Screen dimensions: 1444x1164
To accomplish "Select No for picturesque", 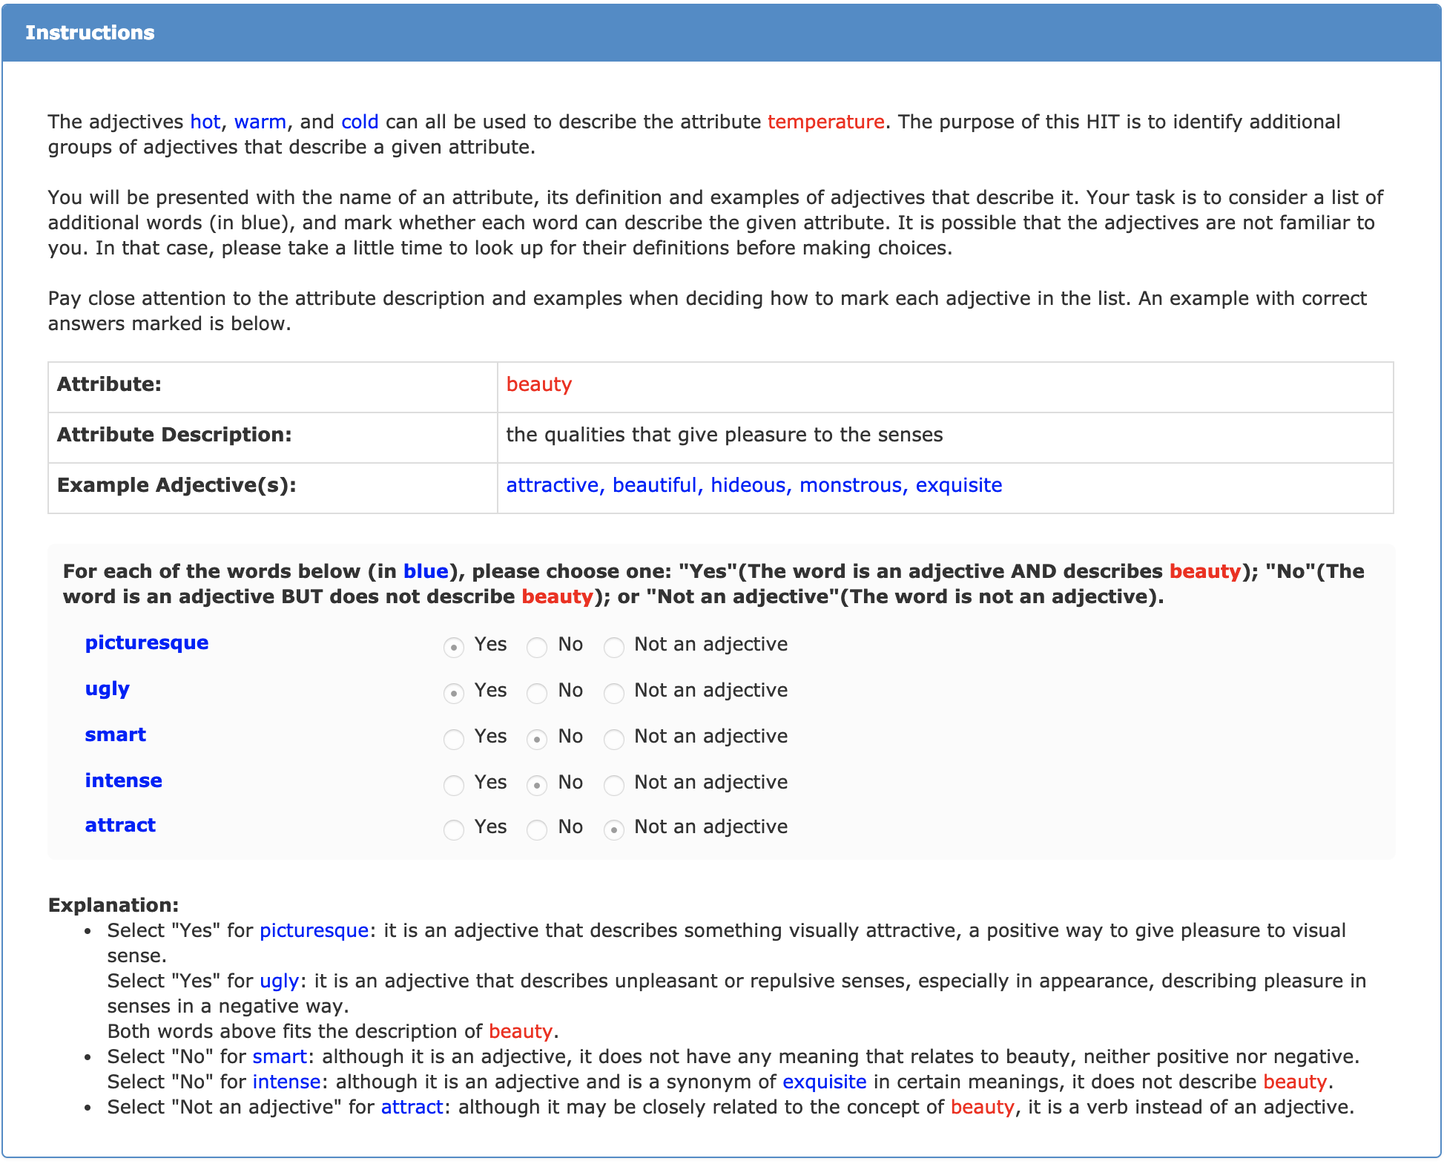I will tap(537, 647).
